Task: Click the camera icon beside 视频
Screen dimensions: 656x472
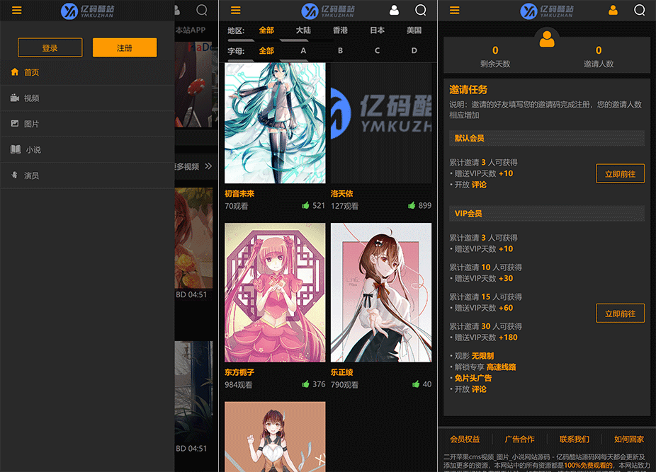Action: (x=15, y=98)
